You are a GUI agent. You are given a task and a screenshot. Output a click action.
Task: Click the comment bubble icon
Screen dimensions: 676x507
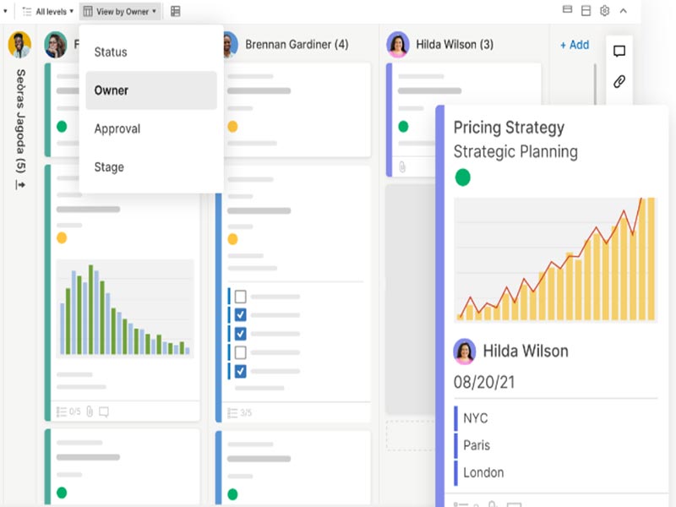[x=621, y=50]
